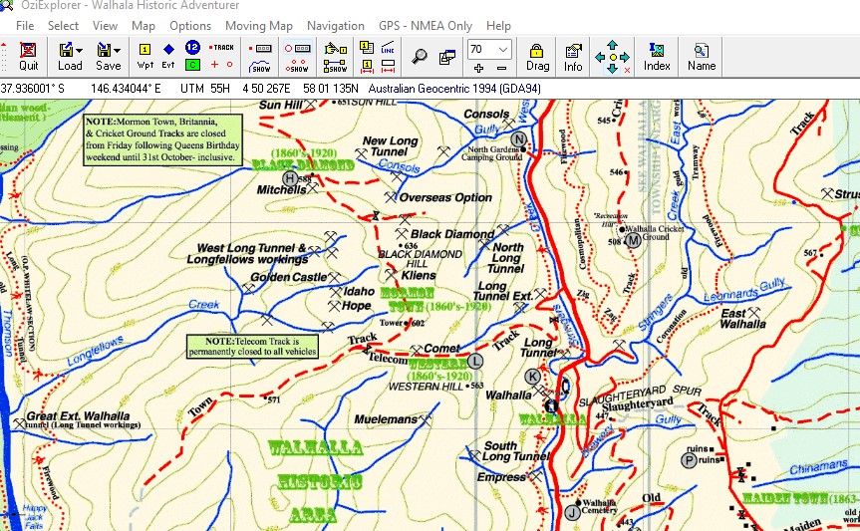The height and width of the screenshot is (531, 860).
Task: Click the zoom out minus button
Action: click(501, 68)
